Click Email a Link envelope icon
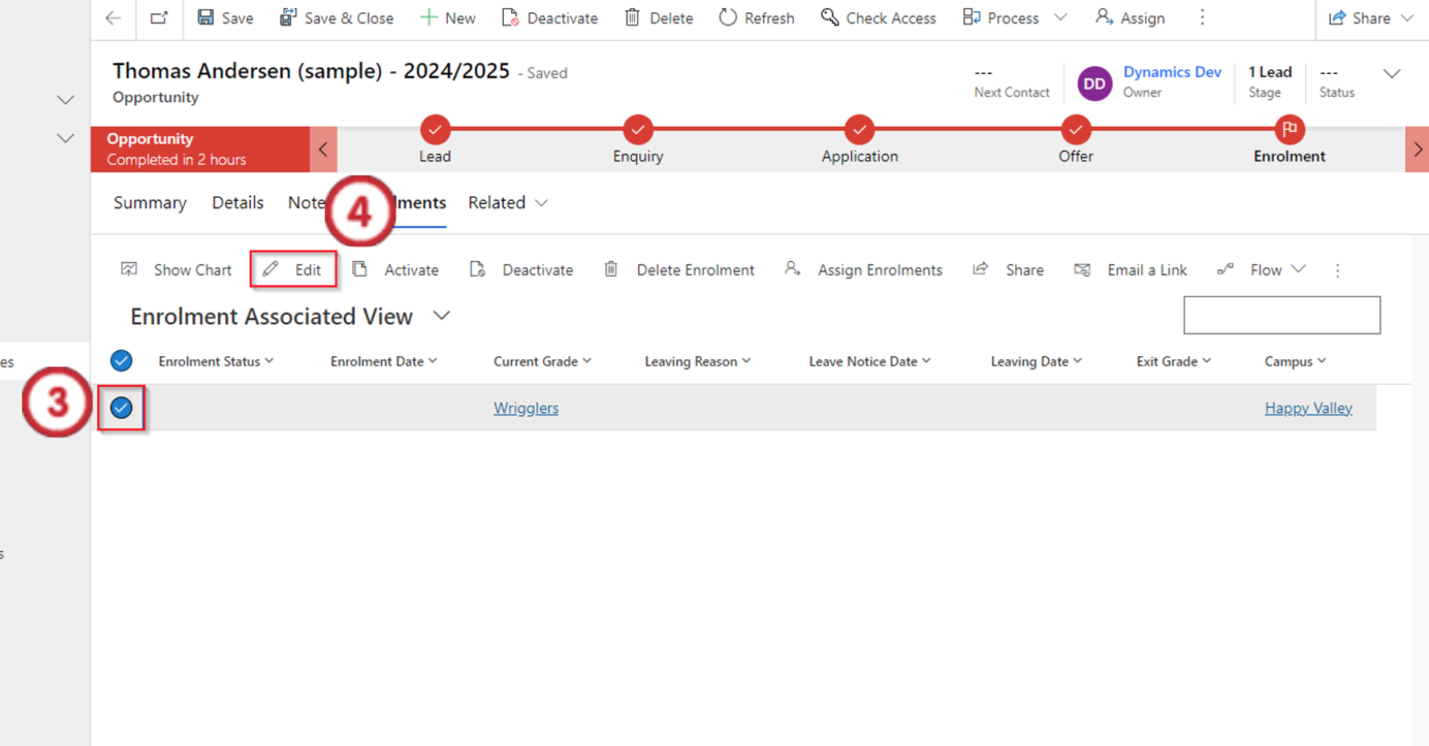 (x=1082, y=269)
